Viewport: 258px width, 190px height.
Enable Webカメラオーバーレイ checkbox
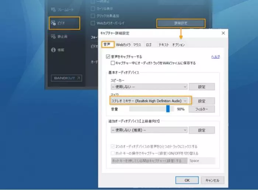93,23
